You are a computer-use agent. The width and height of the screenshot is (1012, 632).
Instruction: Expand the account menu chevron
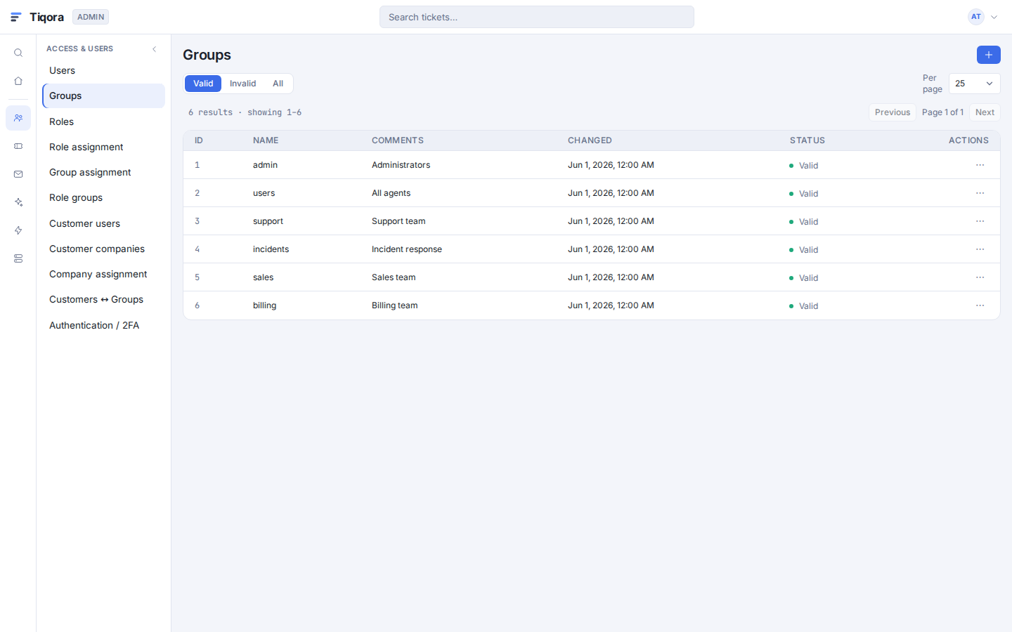click(994, 18)
